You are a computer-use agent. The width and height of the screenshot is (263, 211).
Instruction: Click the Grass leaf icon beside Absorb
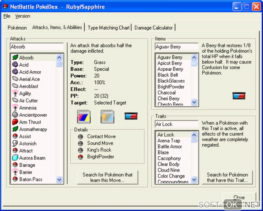pos(15,57)
